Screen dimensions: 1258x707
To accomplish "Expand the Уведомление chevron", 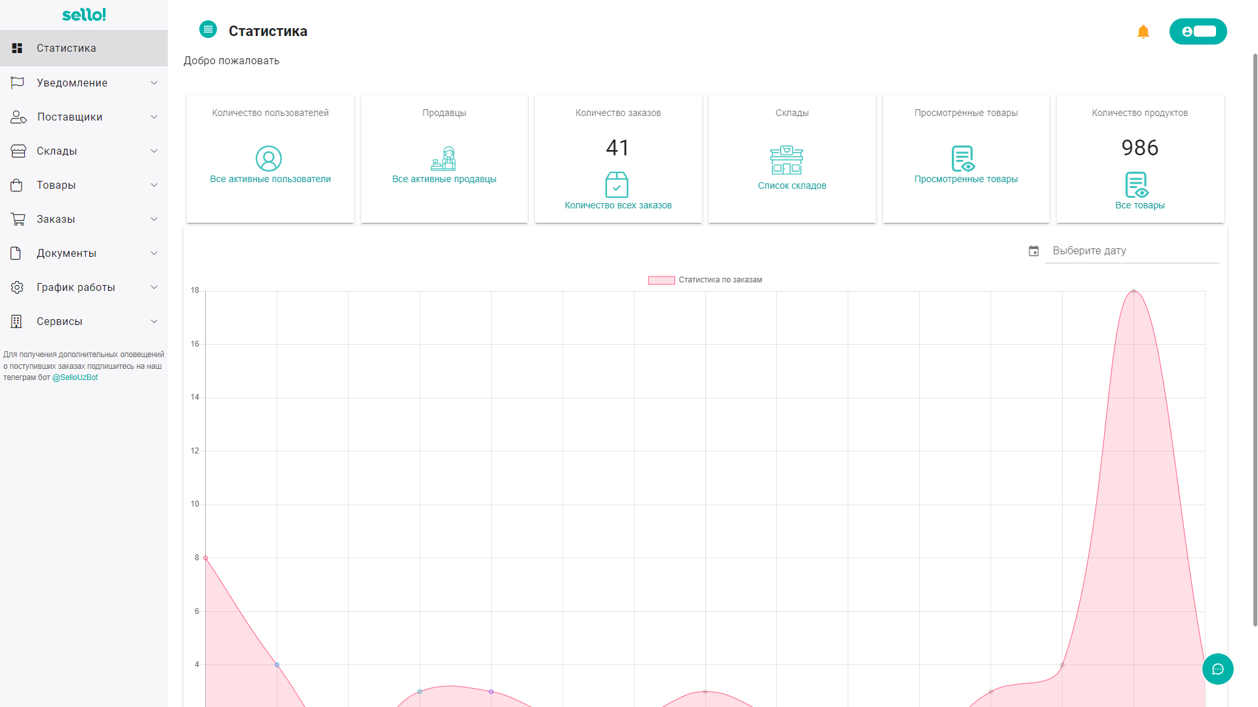I will pyautogui.click(x=154, y=83).
